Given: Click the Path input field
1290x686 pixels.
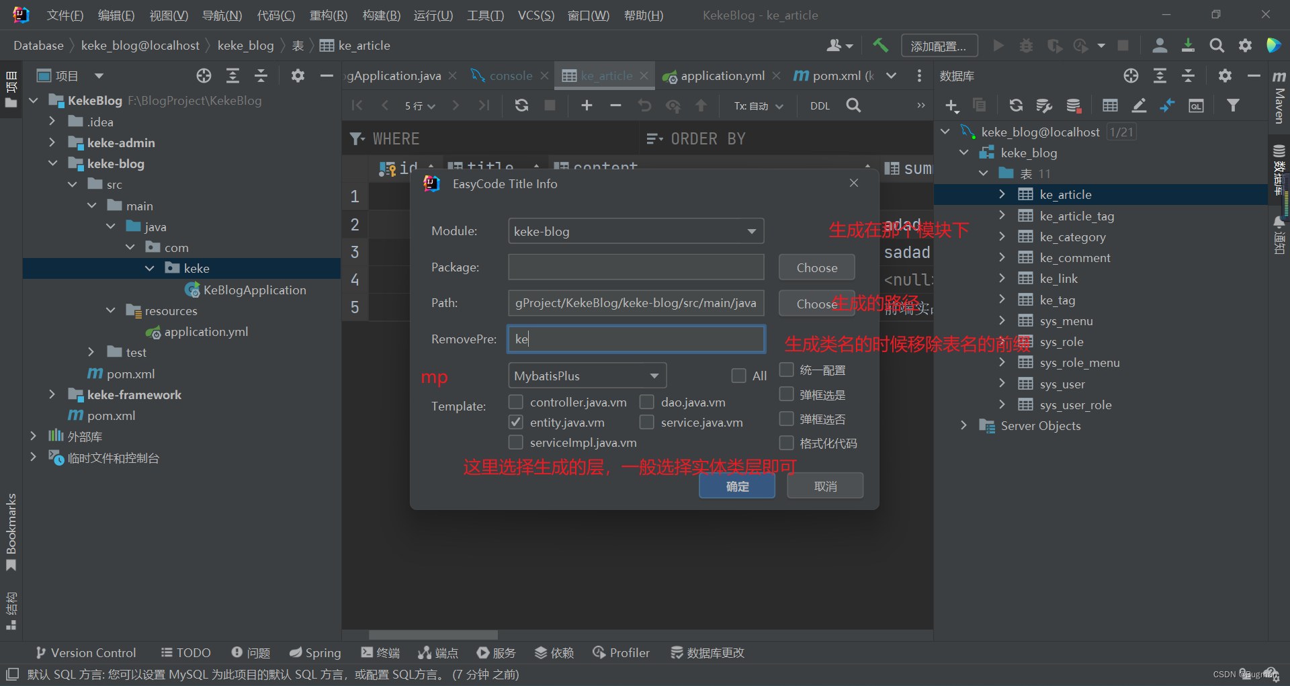Looking at the screenshot, I should (x=636, y=303).
